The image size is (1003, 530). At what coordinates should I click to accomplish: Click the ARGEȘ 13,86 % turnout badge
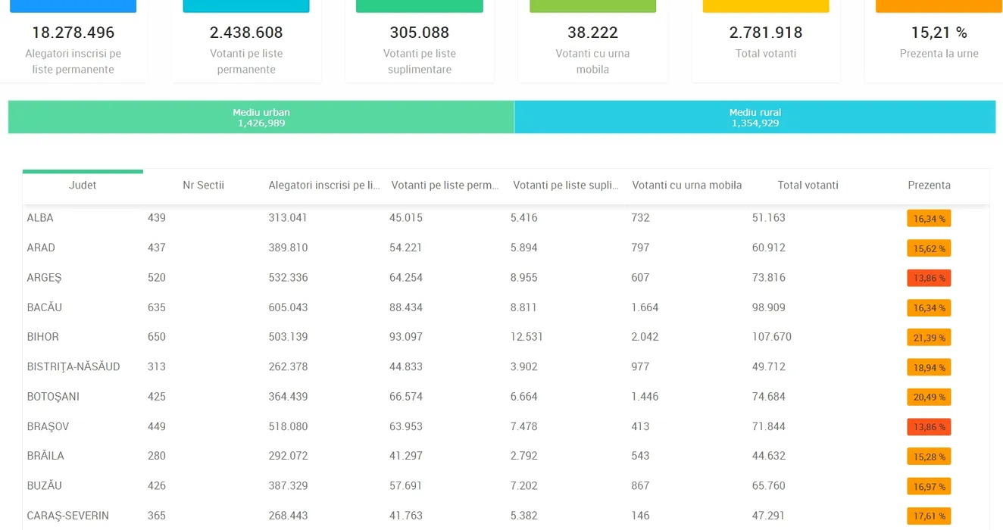pyautogui.click(x=929, y=278)
